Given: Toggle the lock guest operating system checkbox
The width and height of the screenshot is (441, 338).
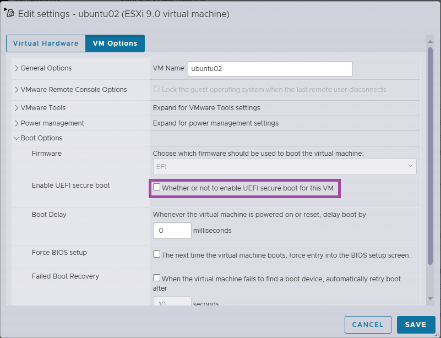Looking at the screenshot, I should 157,89.
